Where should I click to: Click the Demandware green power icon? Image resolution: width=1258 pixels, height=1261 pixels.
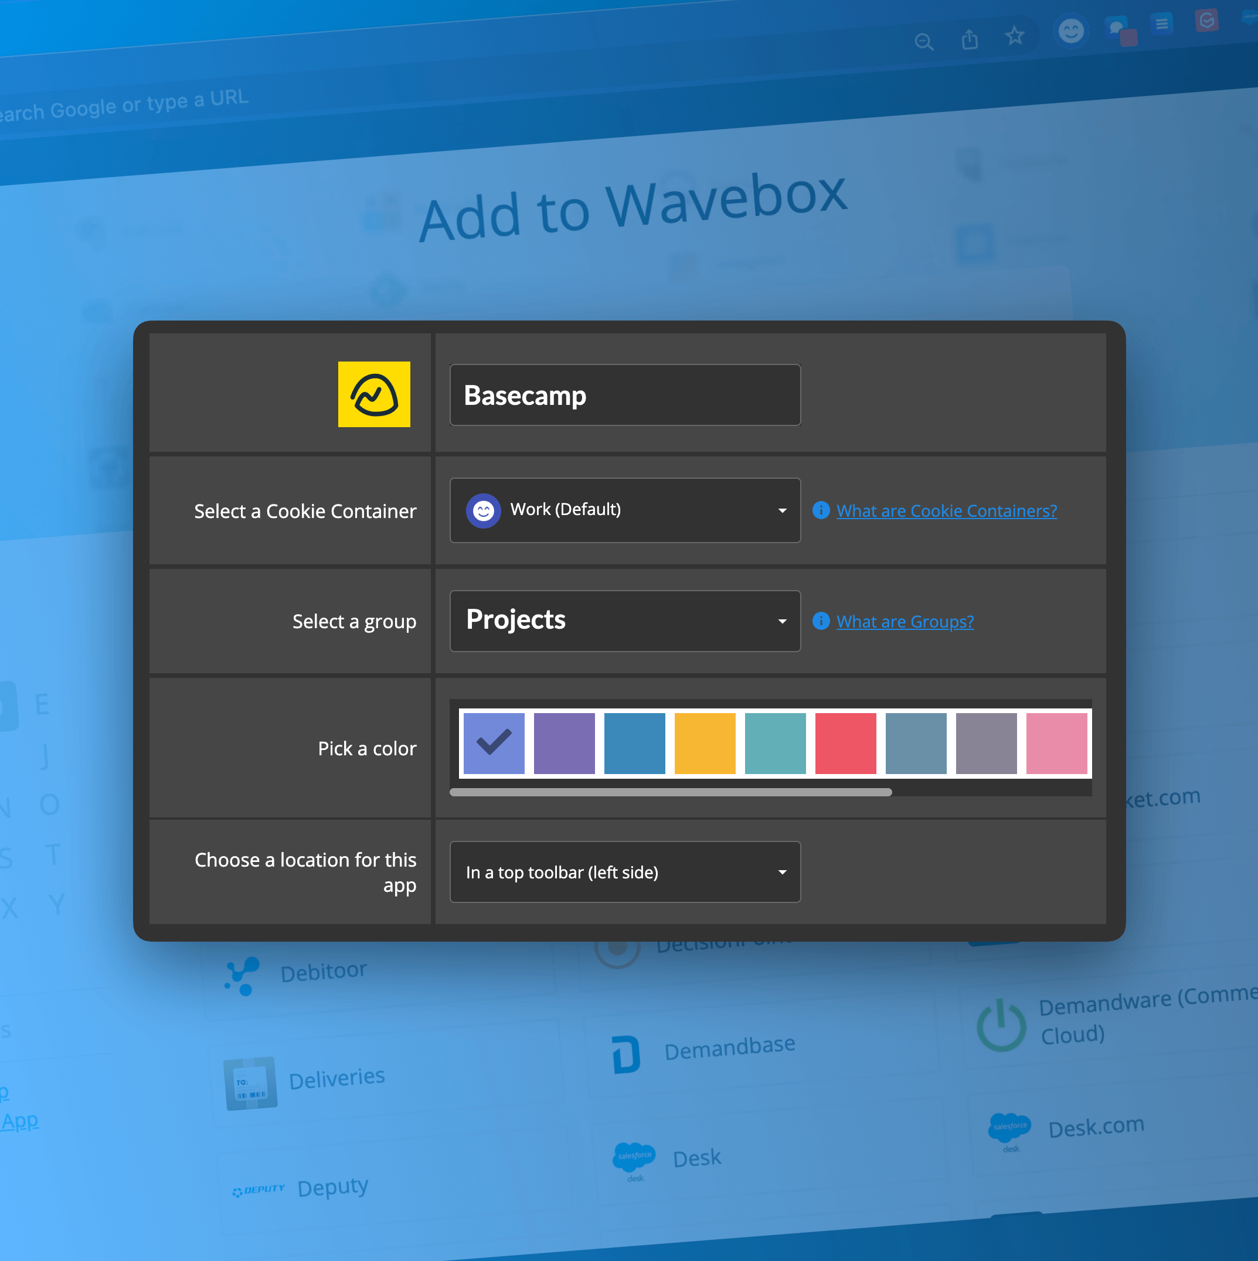pos(1001,1025)
